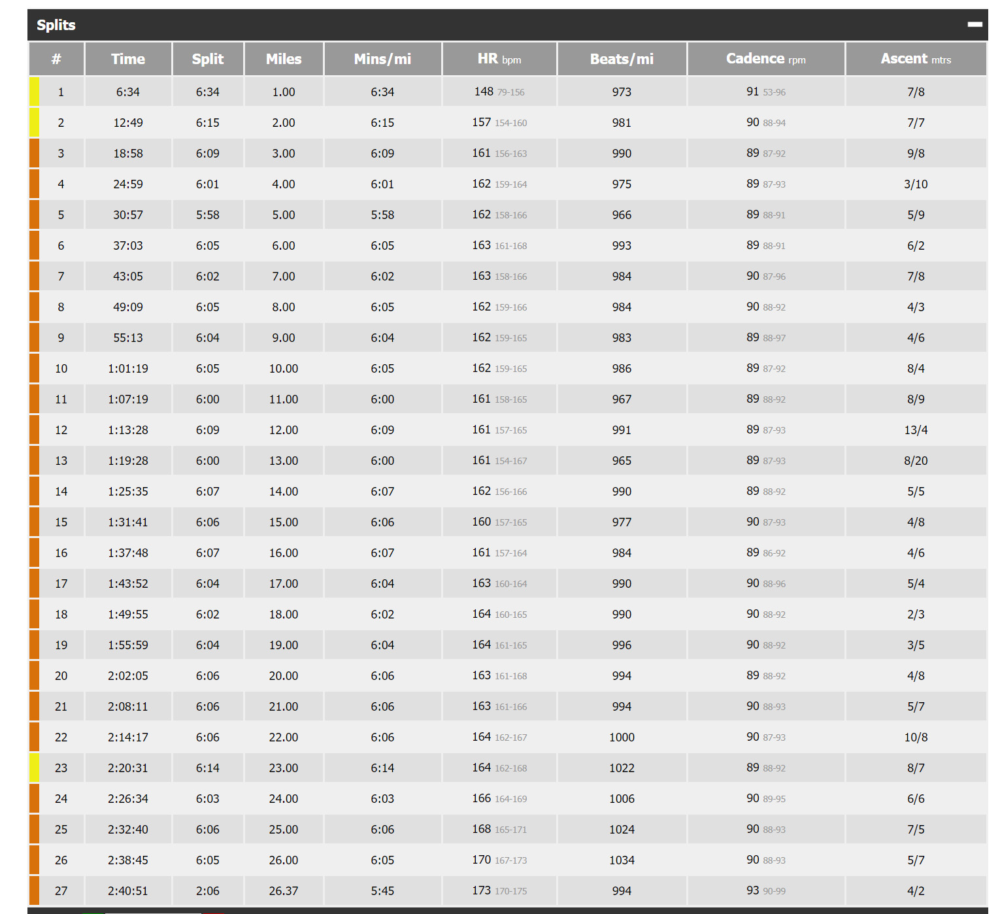Click beats/mi value 986 in split 10
The width and height of the screenshot is (1000, 914).
622,369
